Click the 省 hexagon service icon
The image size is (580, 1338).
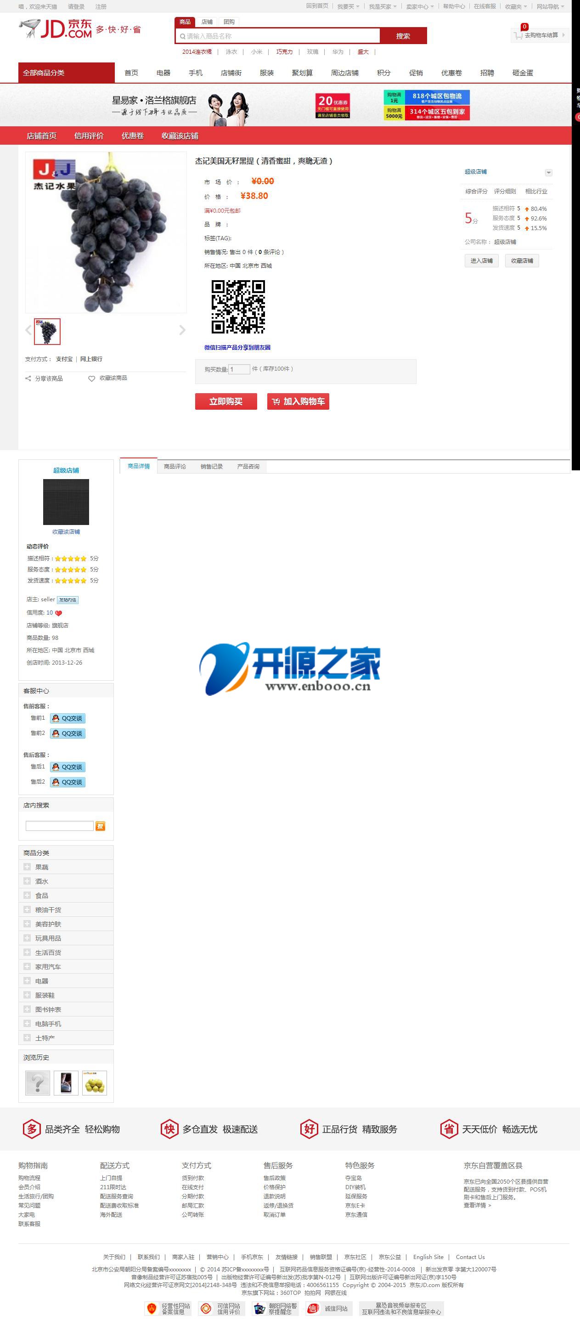[449, 1129]
